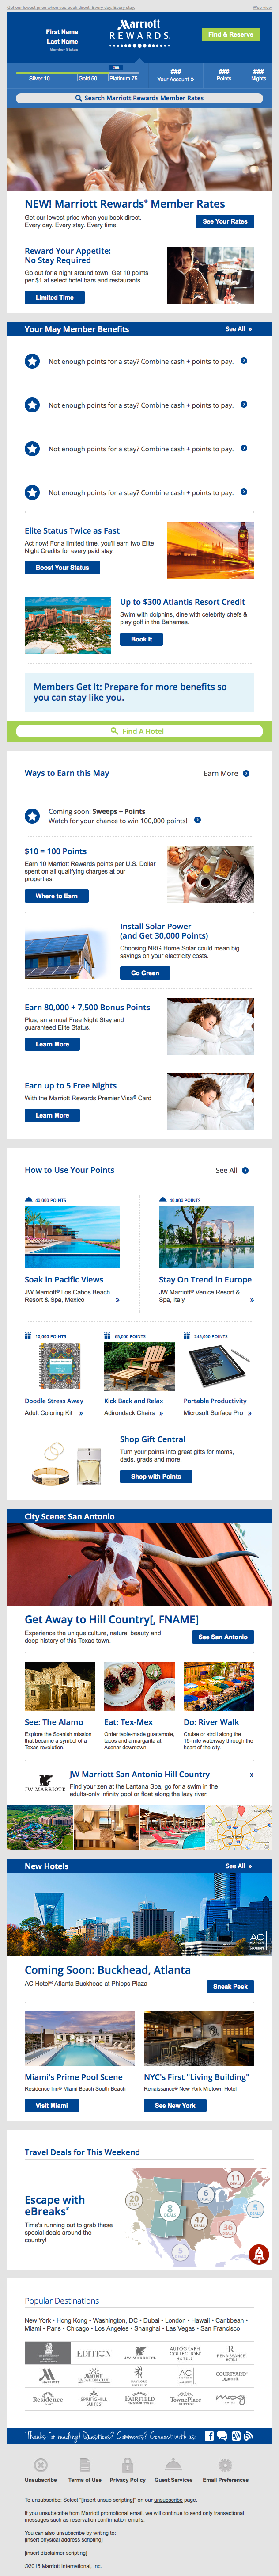This screenshot has width=279, height=2576.
Task: Open the Email Preferences gear icon
Action: 225,2465
